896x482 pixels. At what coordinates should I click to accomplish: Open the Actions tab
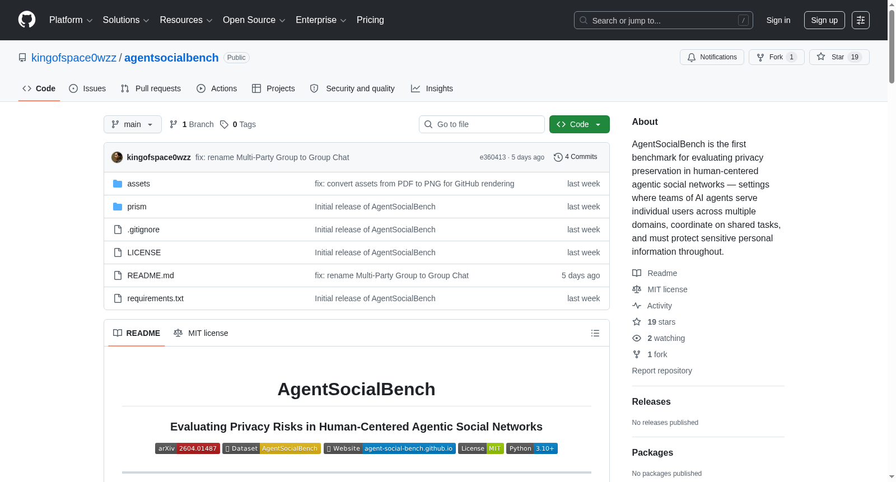click(x=217, y=88)
